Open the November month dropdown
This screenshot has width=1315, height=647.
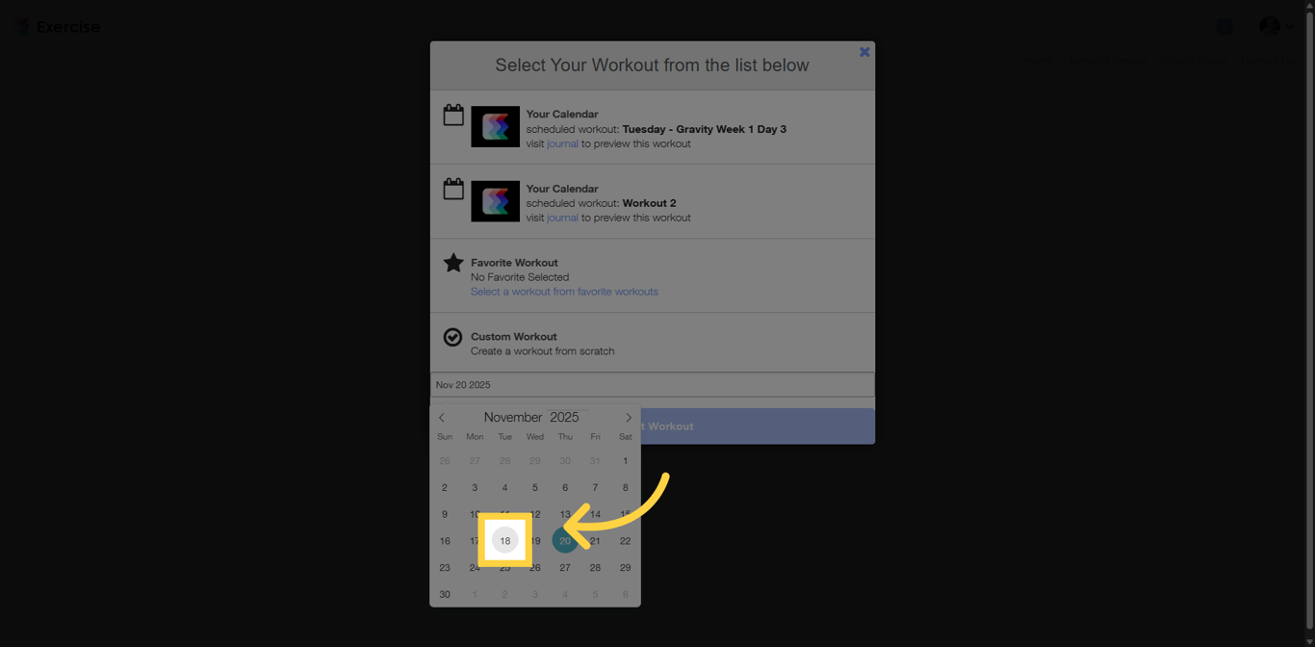click(x=513, y=417)
